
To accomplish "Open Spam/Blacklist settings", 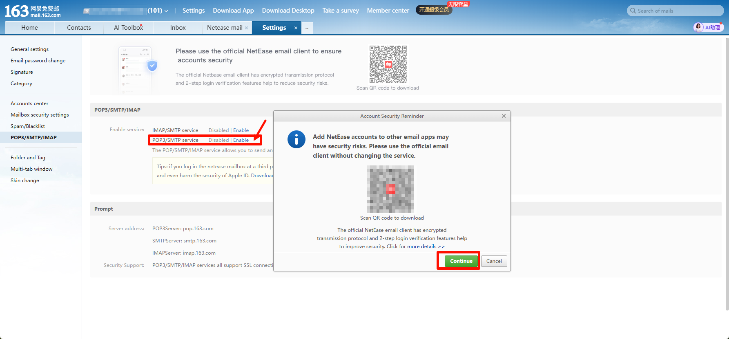I will 28,126.
